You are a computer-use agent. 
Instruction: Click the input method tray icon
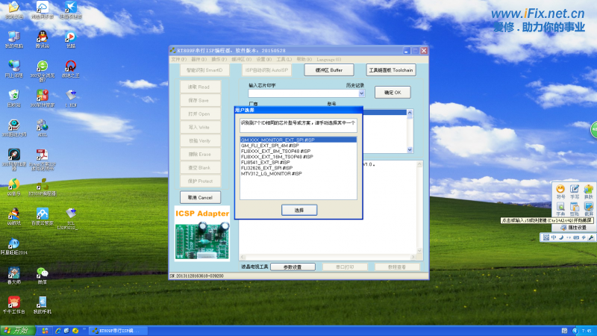click(565, 331)
